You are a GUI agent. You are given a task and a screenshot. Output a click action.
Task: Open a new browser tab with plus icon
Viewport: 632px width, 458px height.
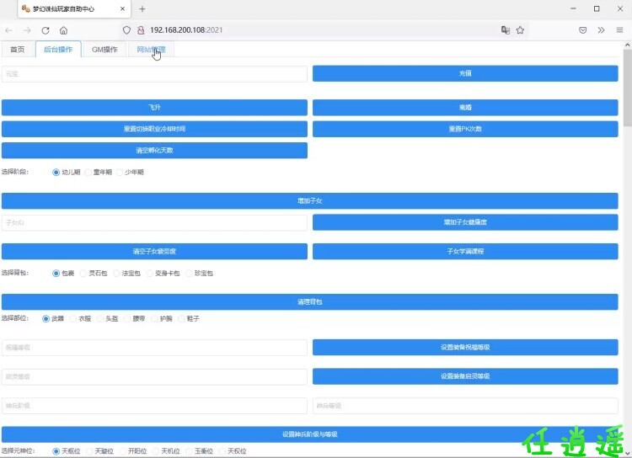(x=142, y=8)
